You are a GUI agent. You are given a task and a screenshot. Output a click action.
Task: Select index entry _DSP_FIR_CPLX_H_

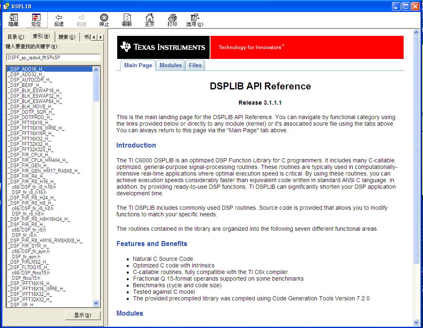click(29, 155)
